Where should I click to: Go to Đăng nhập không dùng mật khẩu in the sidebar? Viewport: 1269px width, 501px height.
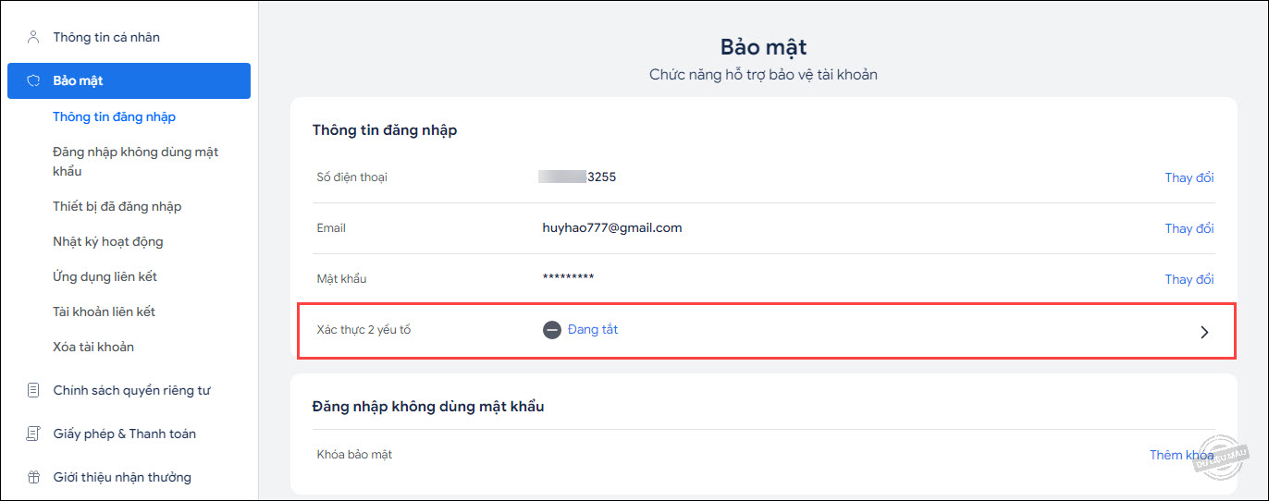click(136, 161)
